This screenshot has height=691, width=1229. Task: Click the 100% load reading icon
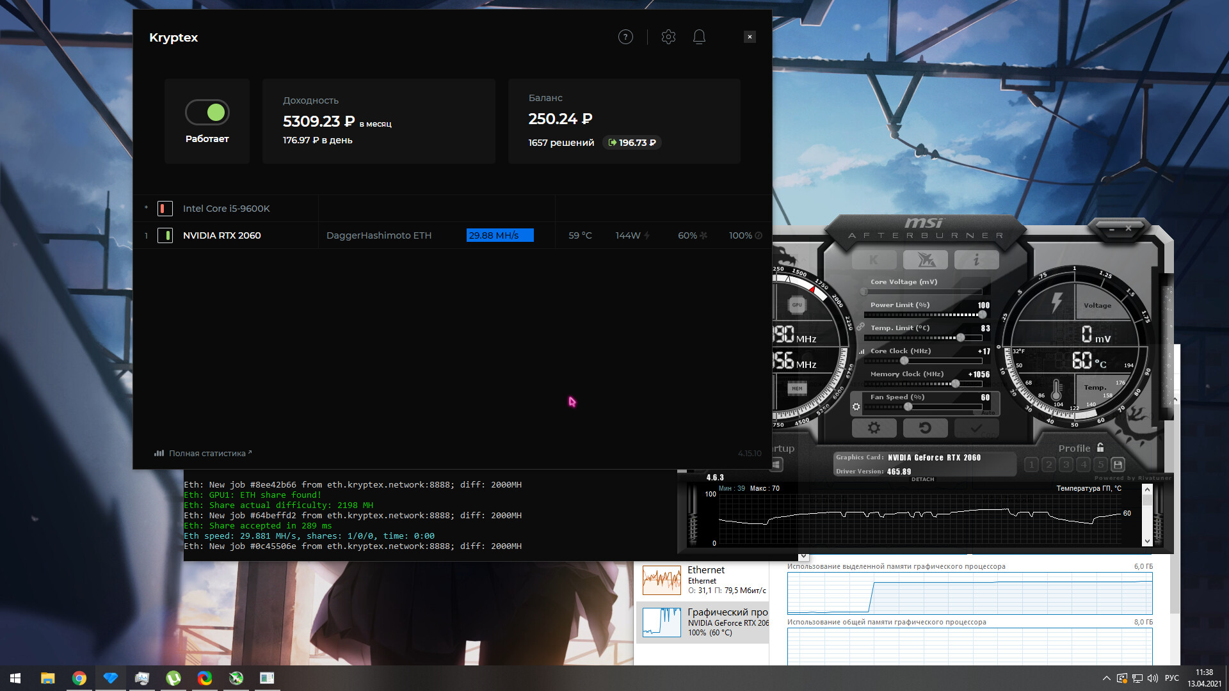(759, 235)
